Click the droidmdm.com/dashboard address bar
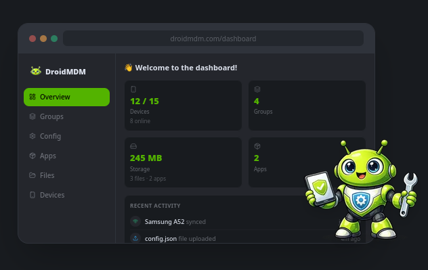 point(213,39)
